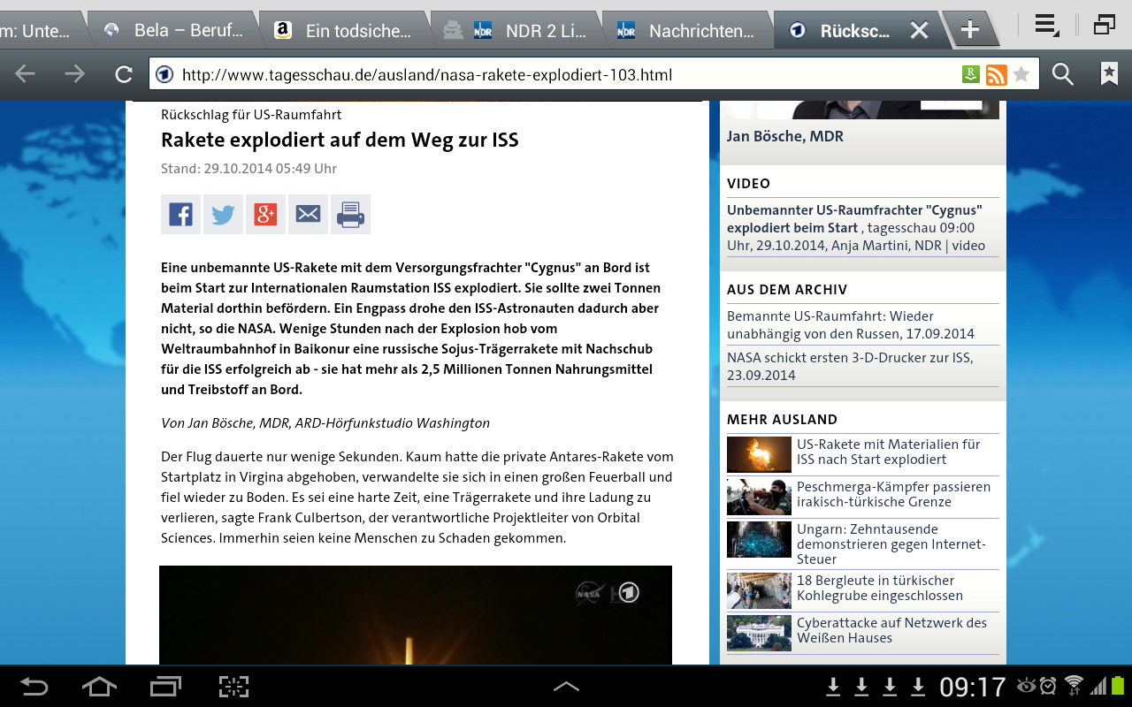Image resolution: width=1132 pixels, height=707 pixels.
Task: Open the browser search magnifier
Action: click(1063, 75)
